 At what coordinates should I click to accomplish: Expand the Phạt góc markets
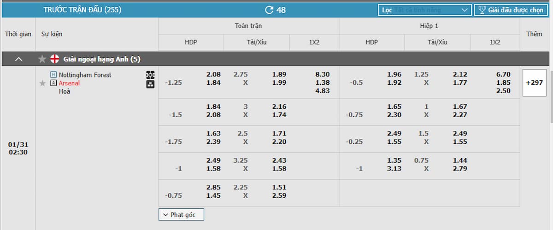[181, 214]
